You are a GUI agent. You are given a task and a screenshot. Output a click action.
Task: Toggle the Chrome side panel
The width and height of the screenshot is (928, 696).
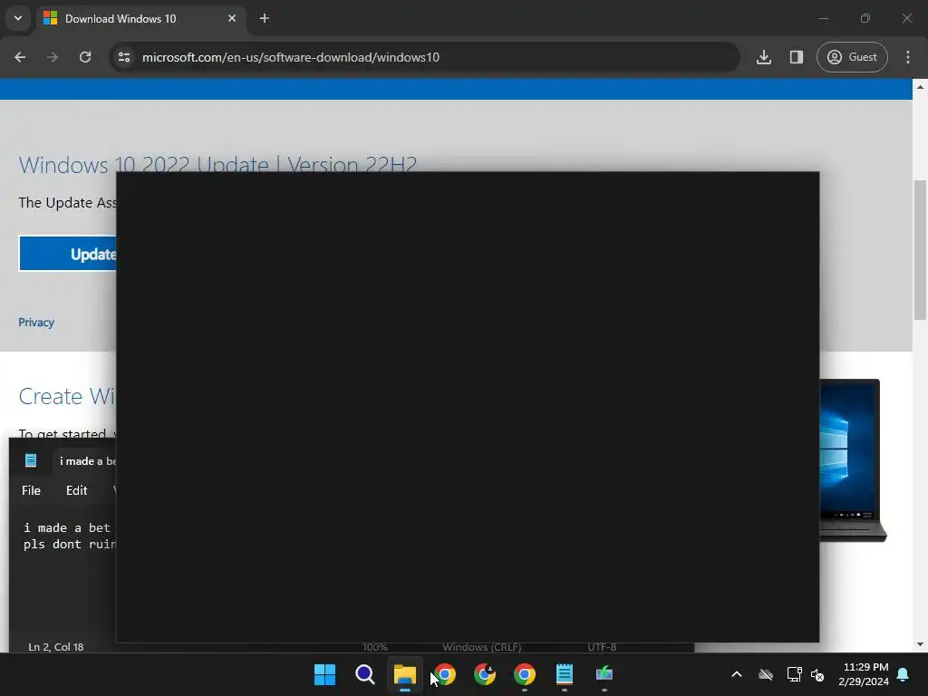pyautogui.click(x=797, y=57)
